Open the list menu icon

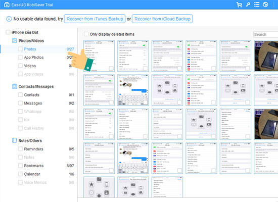pos(257,5)
